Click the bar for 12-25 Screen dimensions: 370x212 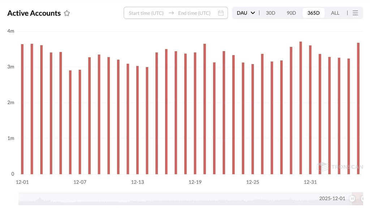pyautogui.click(x=253, y=119)
